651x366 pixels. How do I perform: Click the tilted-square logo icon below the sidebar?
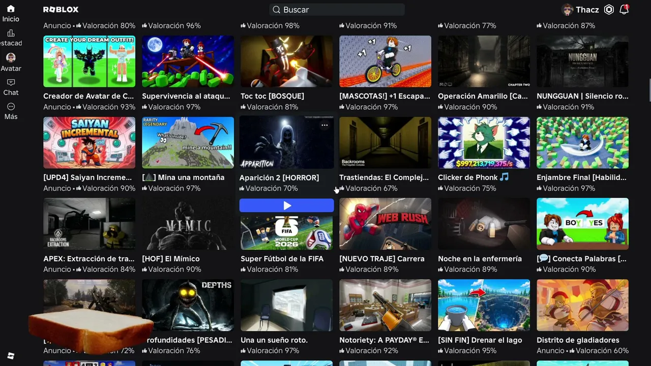[11, 356]
